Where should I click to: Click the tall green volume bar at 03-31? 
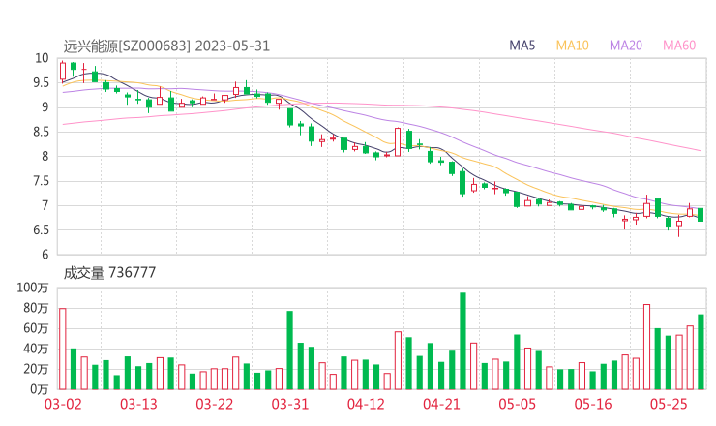click(x=289, y=350)
